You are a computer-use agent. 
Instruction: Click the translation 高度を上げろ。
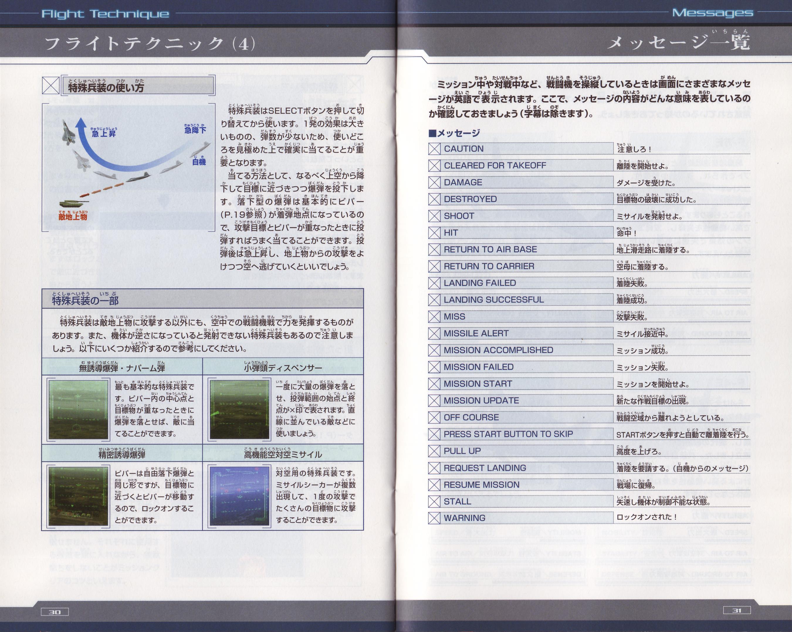[x=639, y=452]
